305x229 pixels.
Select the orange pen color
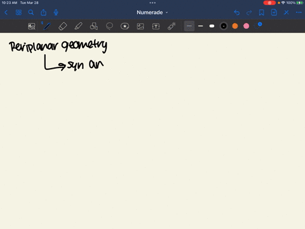(x=235, y=26)
